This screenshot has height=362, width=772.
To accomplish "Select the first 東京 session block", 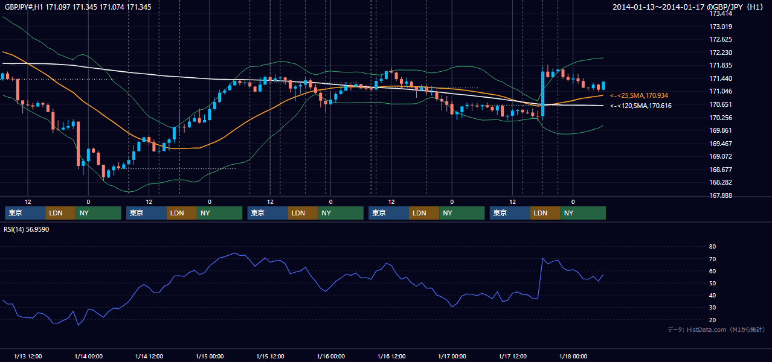I will (x=25, y=213).
